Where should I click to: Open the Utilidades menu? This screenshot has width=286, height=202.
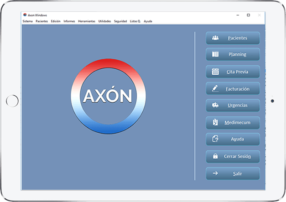pyautogui.click(x=104, y=21)
